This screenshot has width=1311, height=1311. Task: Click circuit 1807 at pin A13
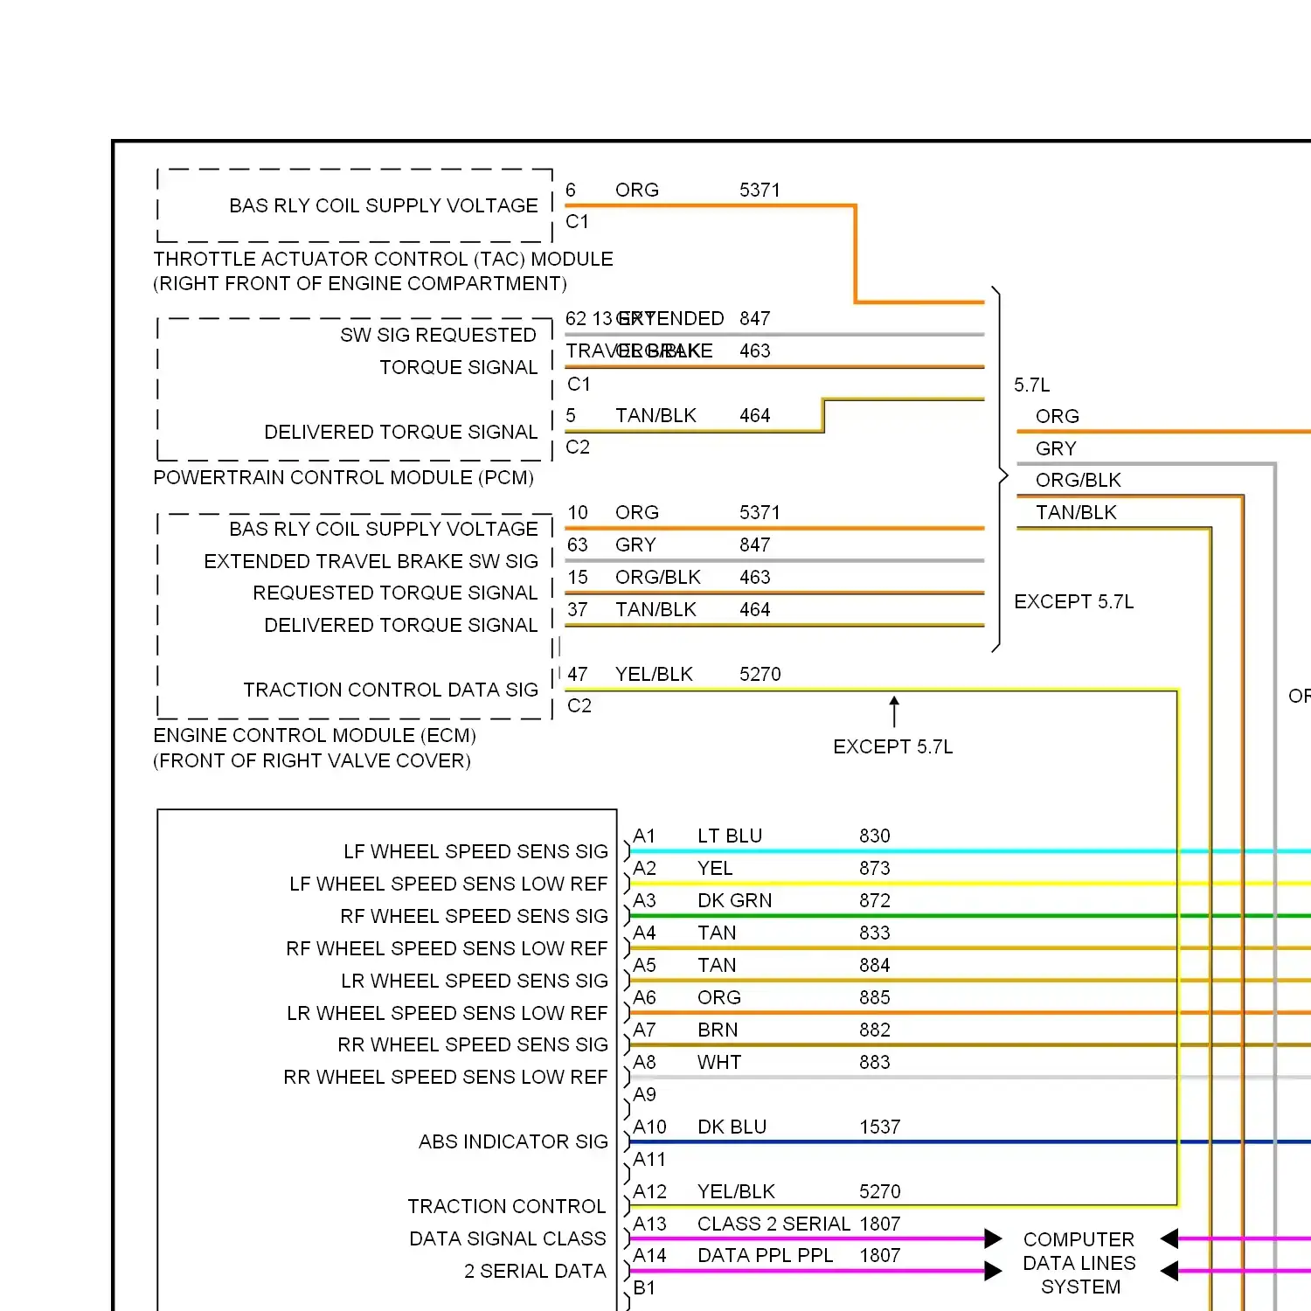click(879, 1224)
